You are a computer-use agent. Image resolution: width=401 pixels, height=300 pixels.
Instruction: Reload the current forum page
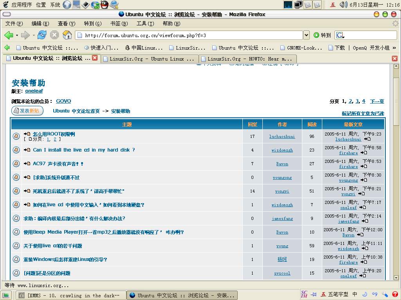click(x=42, y=35)
